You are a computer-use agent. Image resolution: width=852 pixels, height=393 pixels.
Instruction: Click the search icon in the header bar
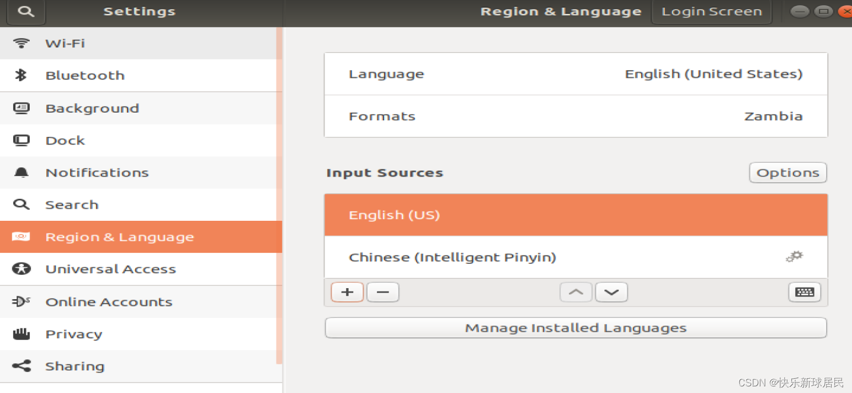(x=25, y=11)
